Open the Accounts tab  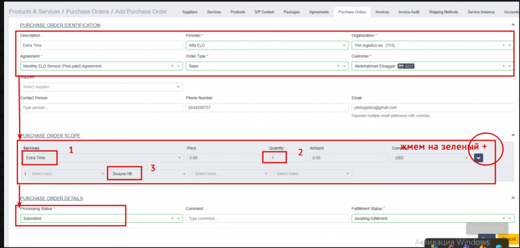tap(511, 12)
